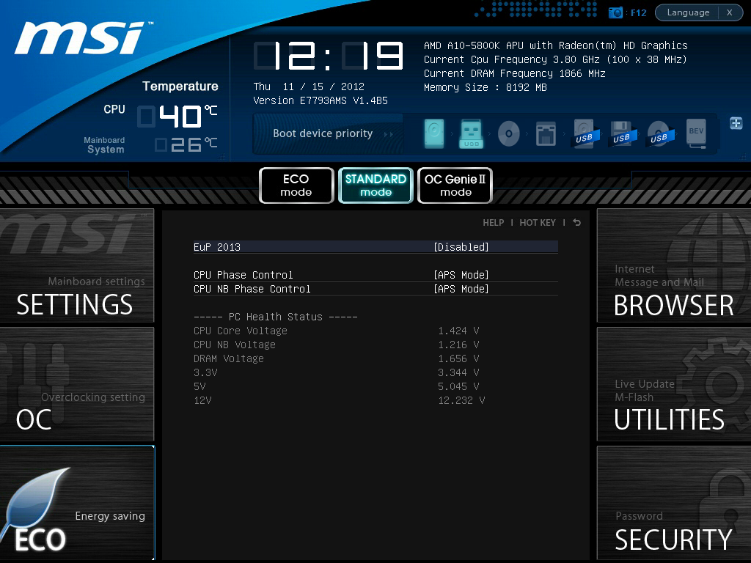This screenshot has height=563, width=751.
Task: Change CPU NB Phase Control [APS Mode] value
Action: point(461,289)
